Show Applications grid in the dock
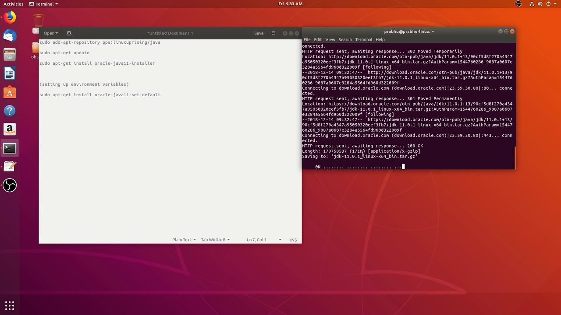Screen dimensions: 561x315 (10, 305)
